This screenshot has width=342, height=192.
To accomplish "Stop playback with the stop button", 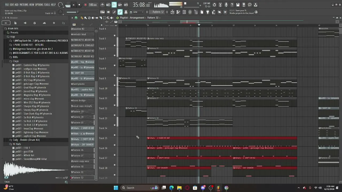I will (79, 5).
